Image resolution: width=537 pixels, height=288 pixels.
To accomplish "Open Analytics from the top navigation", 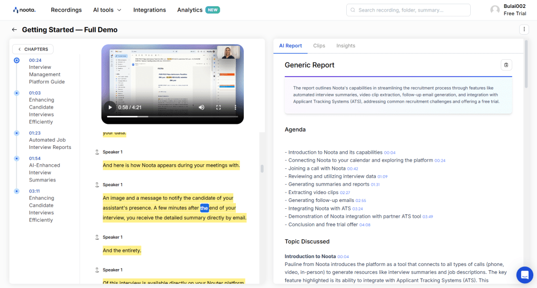I will click(190, 10).
